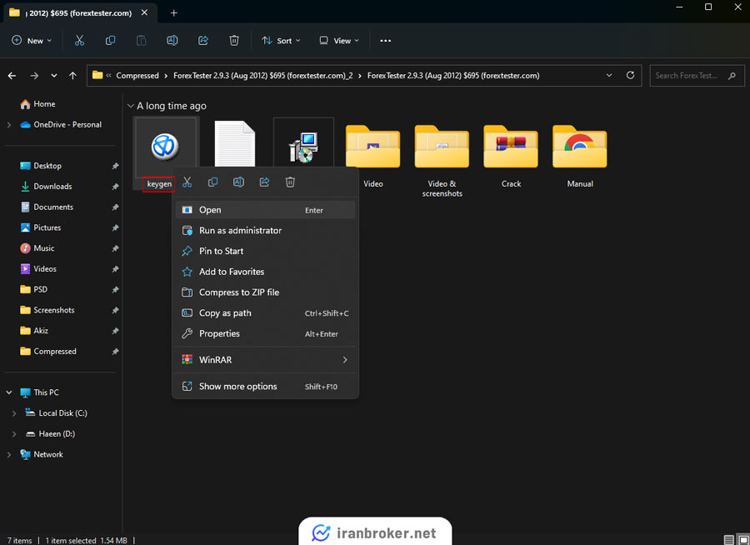Select the installer setup file icon

point(303,147)
